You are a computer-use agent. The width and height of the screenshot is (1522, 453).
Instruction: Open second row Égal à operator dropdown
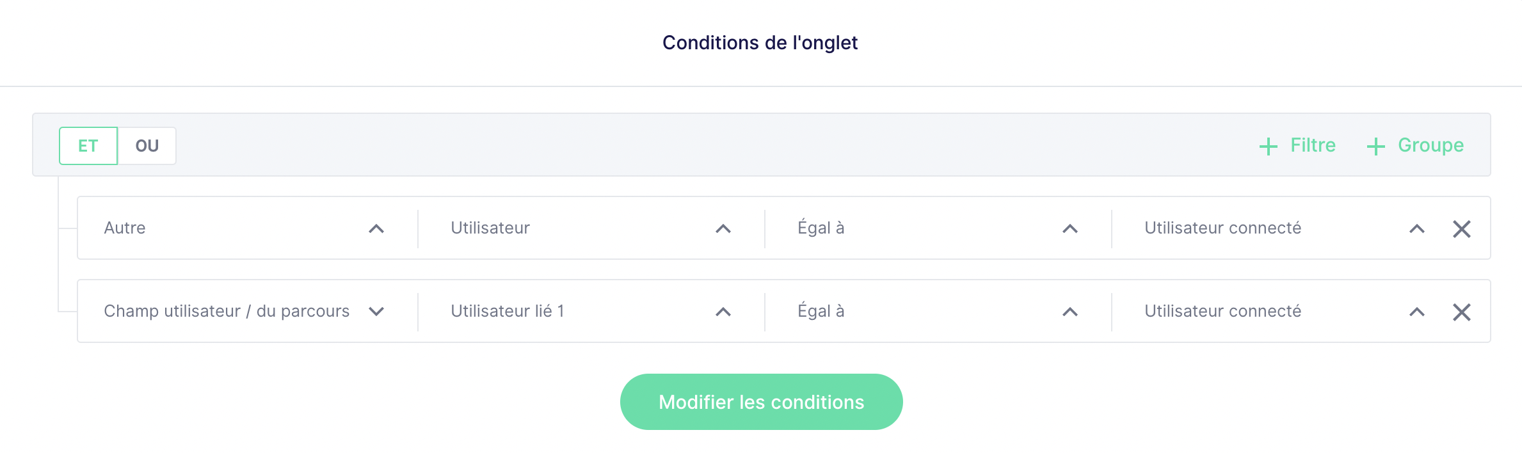[938, 312]
